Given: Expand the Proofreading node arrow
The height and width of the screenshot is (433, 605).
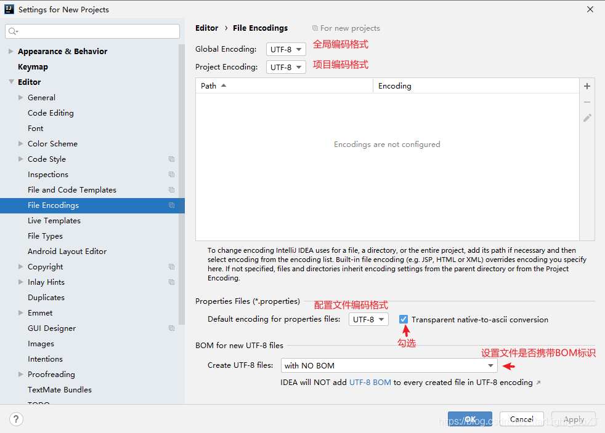Looking at the screenshot, I should pyautogui.click(x=21, y=374).
